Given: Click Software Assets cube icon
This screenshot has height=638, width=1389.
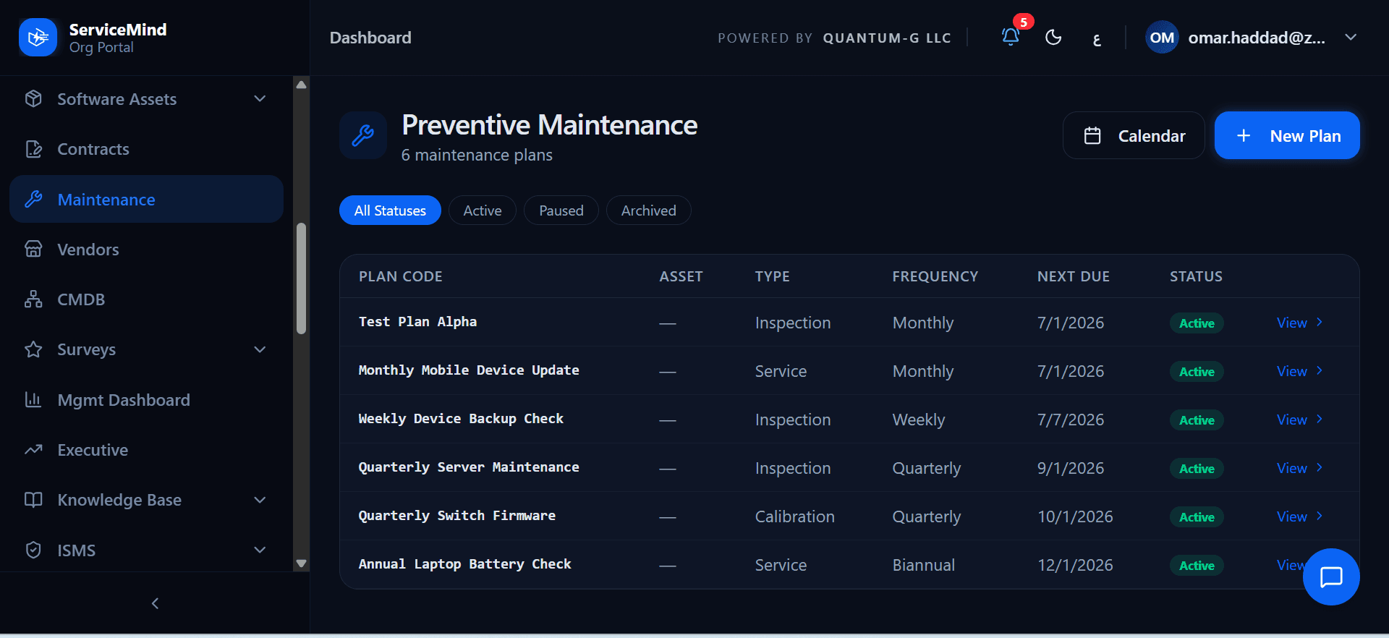Looking at the screenshot, I should [x=33, y=98].
